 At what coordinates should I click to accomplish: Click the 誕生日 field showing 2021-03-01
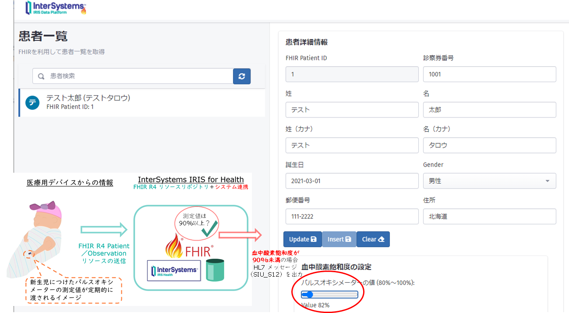pos(352,181)
